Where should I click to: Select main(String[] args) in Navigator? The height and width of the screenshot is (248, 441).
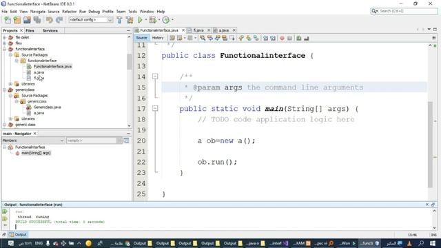(x=36, y=153)
